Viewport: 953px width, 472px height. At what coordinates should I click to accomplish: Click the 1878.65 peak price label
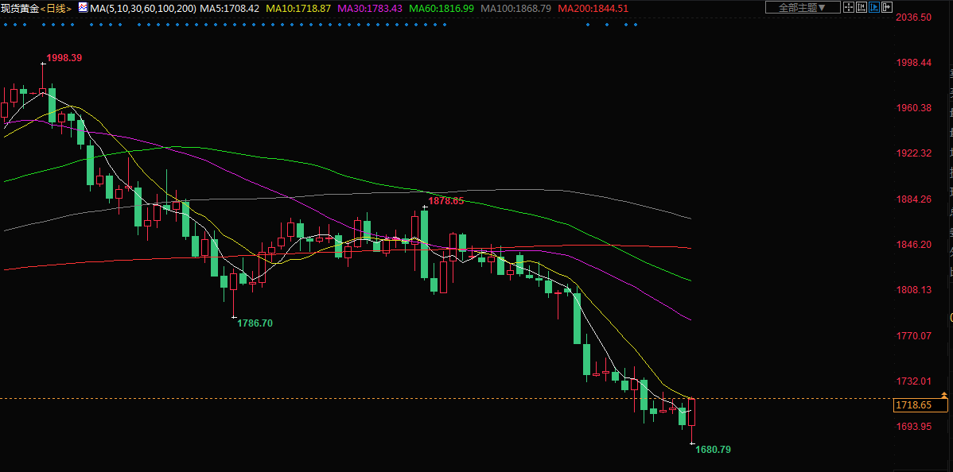pyautogui.click(x=445, y=201)
